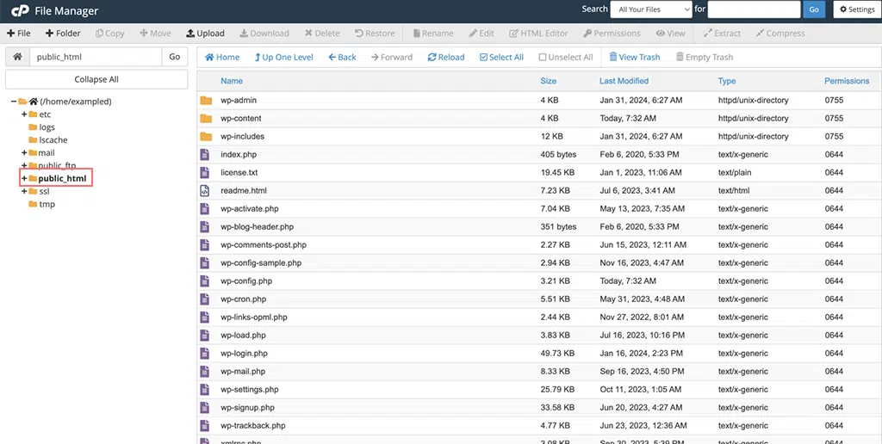Go to Home in navigation bar
This screenshot has width=882, height=444.
(222, 57)
